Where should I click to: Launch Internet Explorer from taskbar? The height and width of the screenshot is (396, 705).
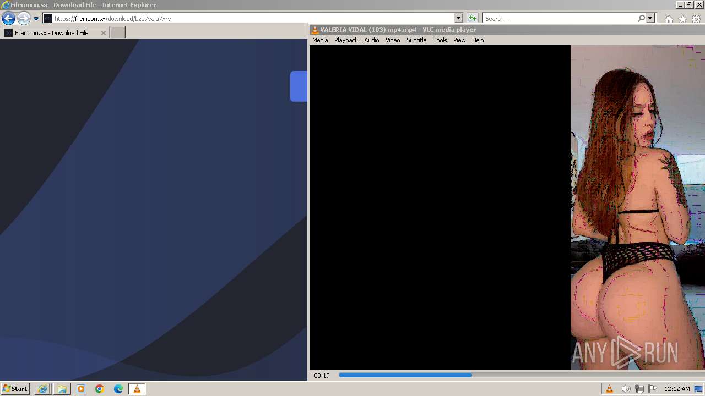(42, 389)
